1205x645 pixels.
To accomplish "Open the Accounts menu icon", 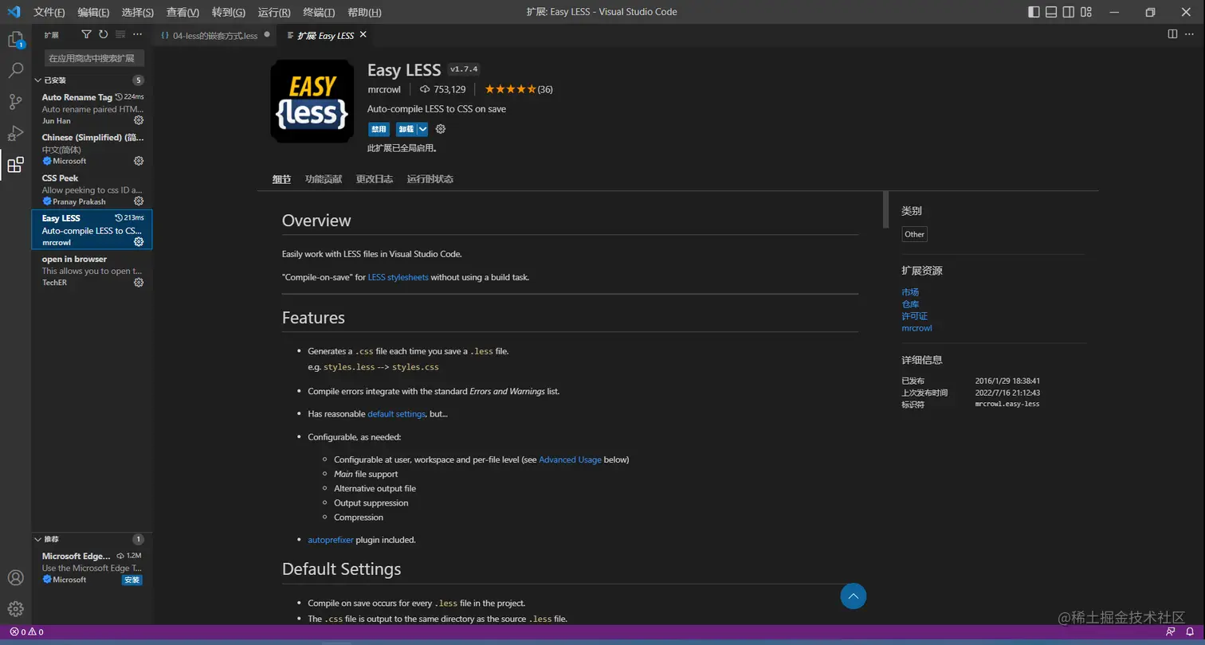I will coord(15,578).
